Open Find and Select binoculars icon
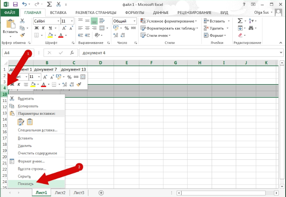 (251, 28)
